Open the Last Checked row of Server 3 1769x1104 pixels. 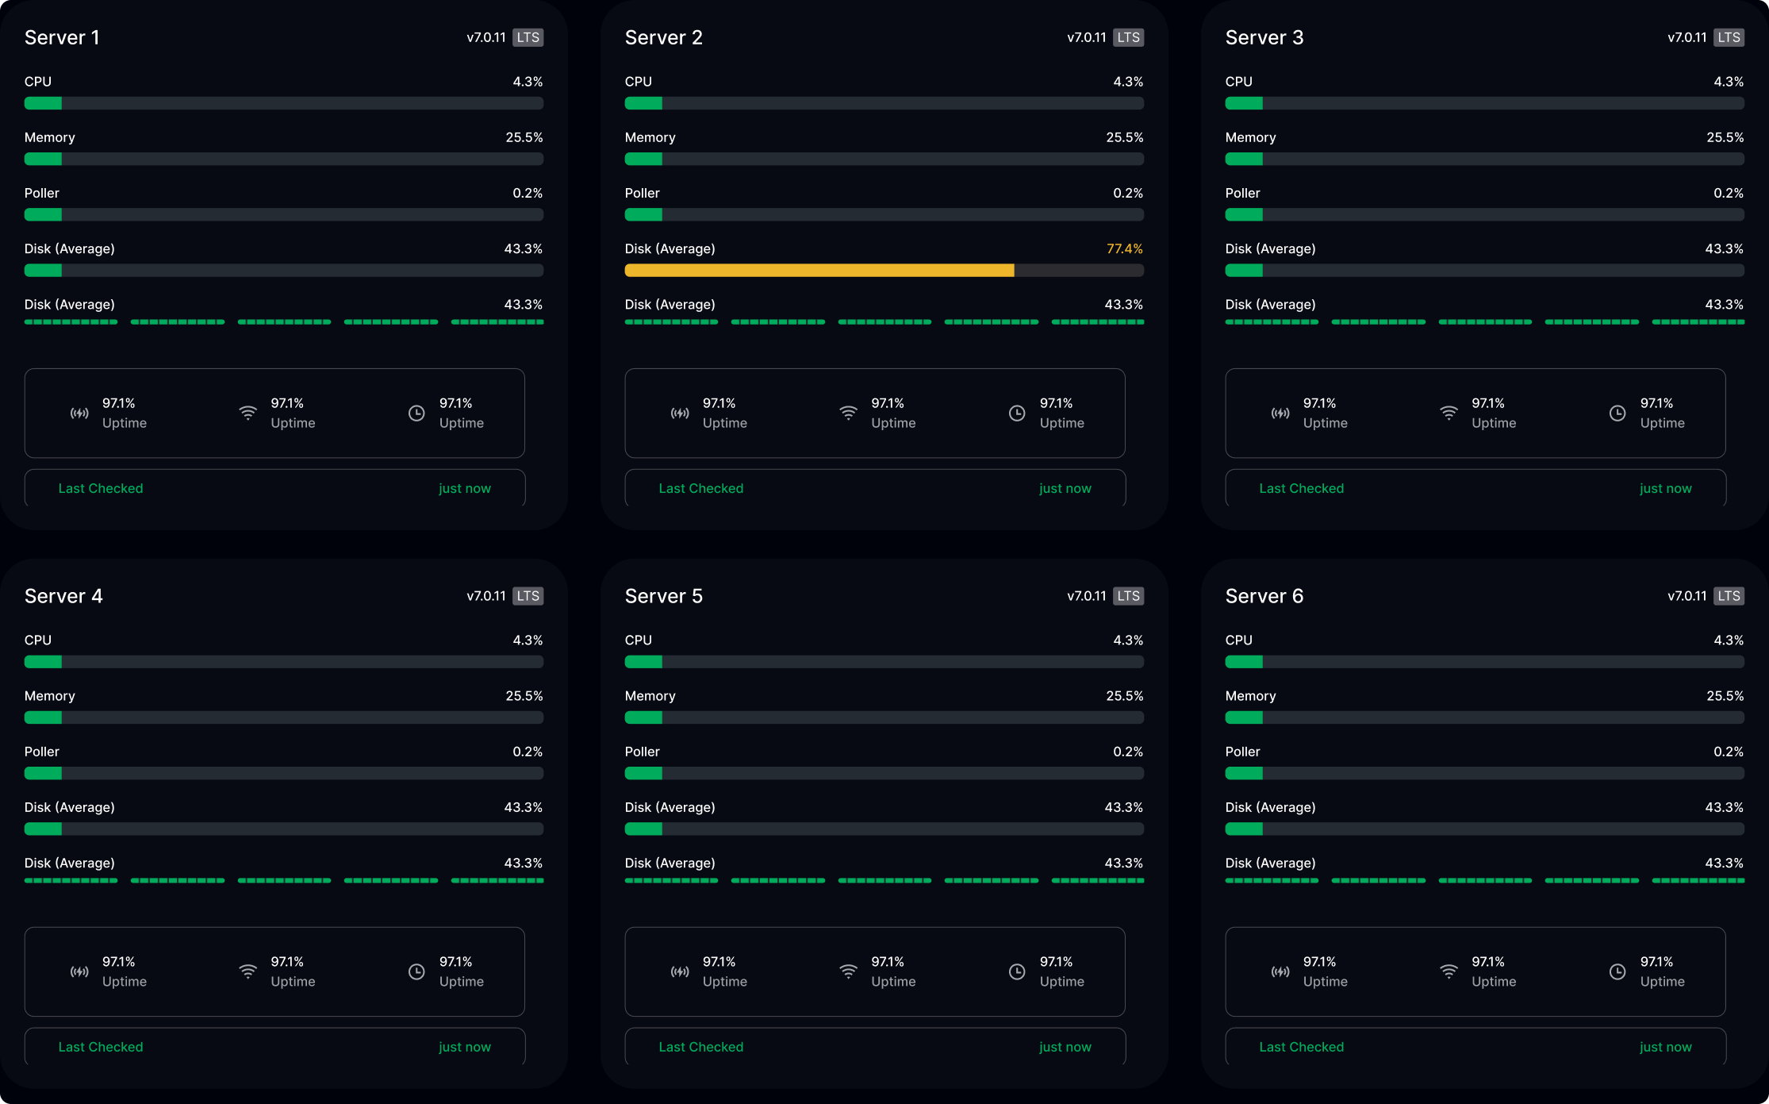(x=1475, y=488)
